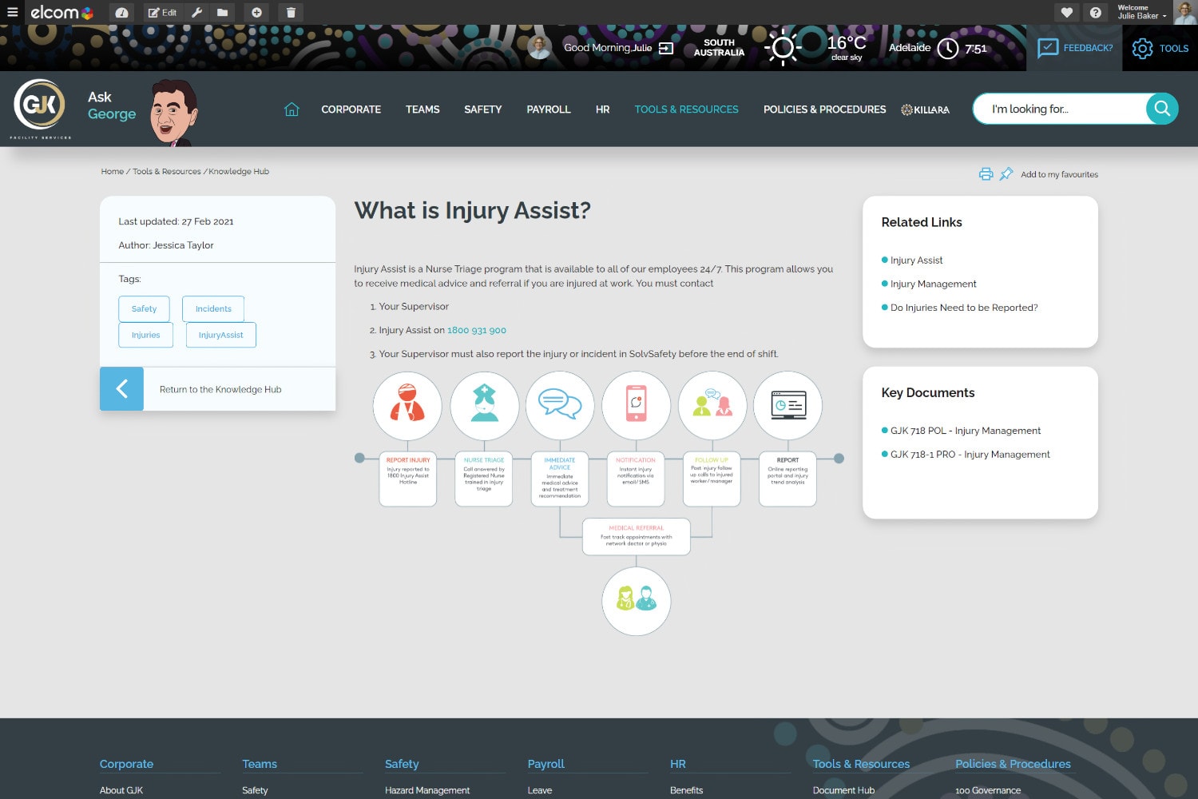This screenshot has width=1198, height=799.
Task: Click the sun weather icon
Action: click(783, 48)
